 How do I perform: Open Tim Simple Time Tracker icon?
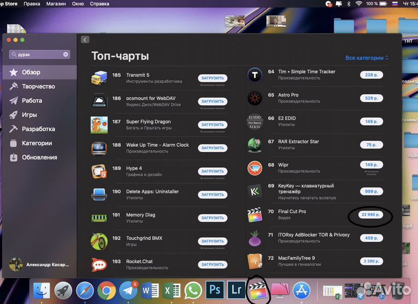255,75
